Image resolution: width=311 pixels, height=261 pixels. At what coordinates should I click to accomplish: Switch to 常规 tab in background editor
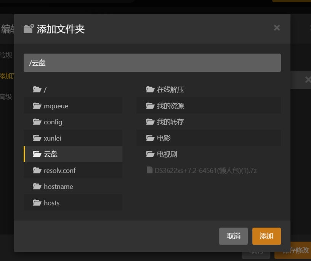6,55
